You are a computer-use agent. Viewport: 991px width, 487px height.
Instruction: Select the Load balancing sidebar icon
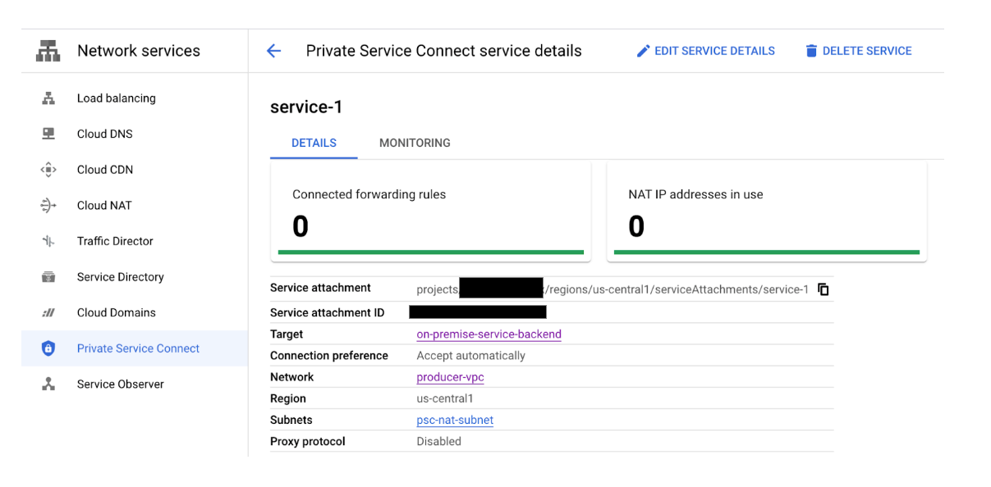point(48,98)
